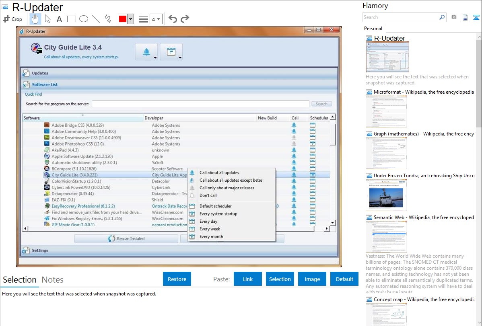The height and width of the screenshot is (326, 482).
Task: Choose Default scheduler menu entry
Action: [x=231, y=206]
